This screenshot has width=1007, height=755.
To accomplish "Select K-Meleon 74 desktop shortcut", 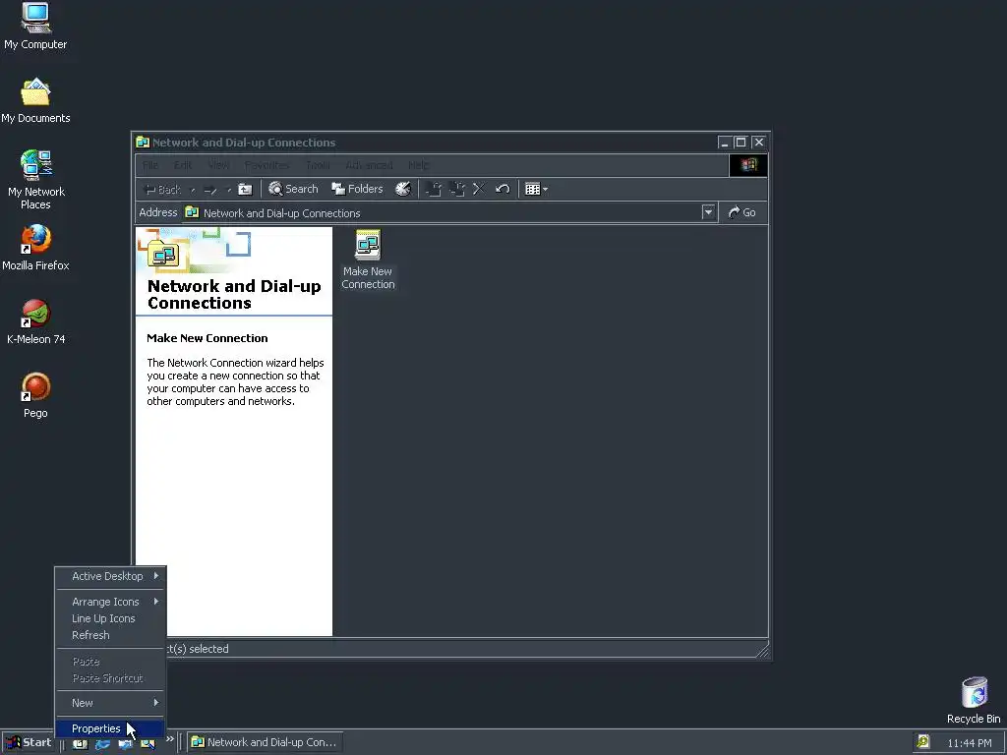I will click(x=36, y=321).
